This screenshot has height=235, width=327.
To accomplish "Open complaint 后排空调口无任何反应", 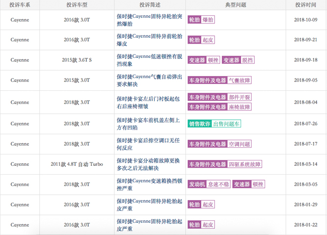I will click(x=149, y=144).
